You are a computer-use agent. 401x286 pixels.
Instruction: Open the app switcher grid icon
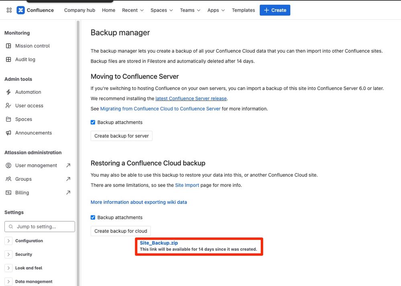[9, 10]
